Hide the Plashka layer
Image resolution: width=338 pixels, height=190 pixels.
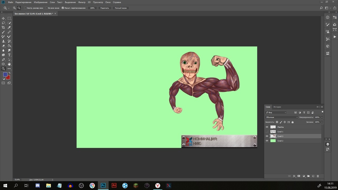coord(267,127)
